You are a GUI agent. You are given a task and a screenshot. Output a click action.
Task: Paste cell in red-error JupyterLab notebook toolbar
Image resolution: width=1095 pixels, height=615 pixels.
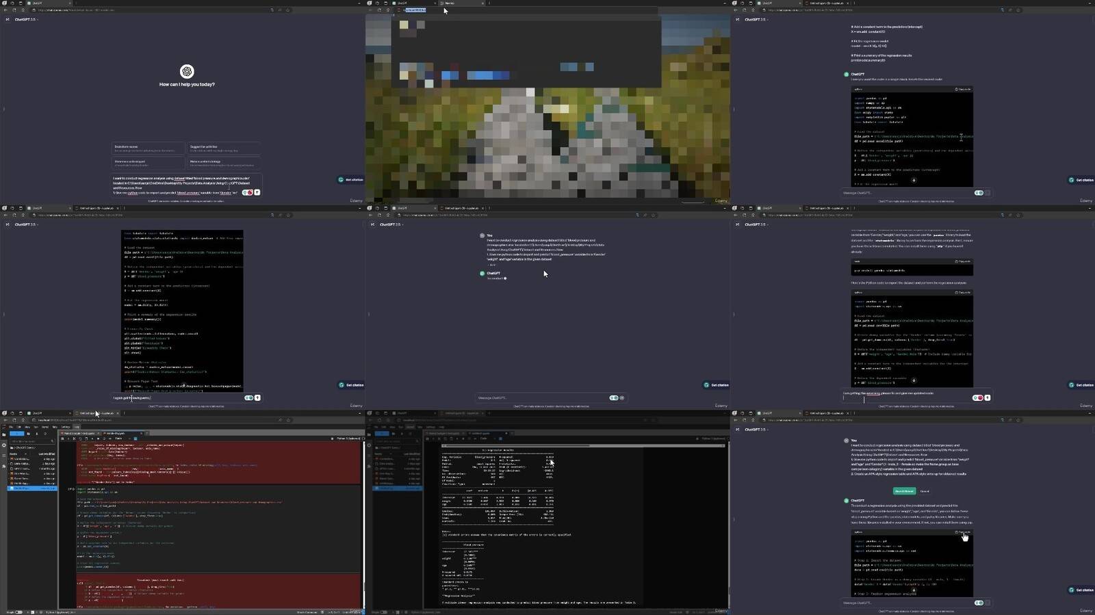85,439
